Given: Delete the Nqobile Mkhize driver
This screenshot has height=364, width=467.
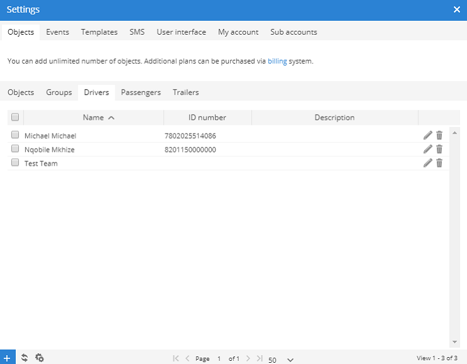Looking at the screenshot, I should (x=439, y=149).
